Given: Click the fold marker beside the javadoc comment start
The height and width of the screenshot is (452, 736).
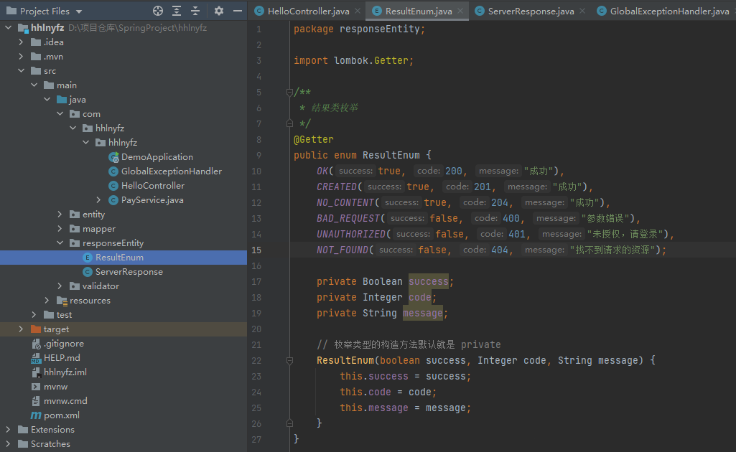Looking at the screenshot, I should [289, 93].
